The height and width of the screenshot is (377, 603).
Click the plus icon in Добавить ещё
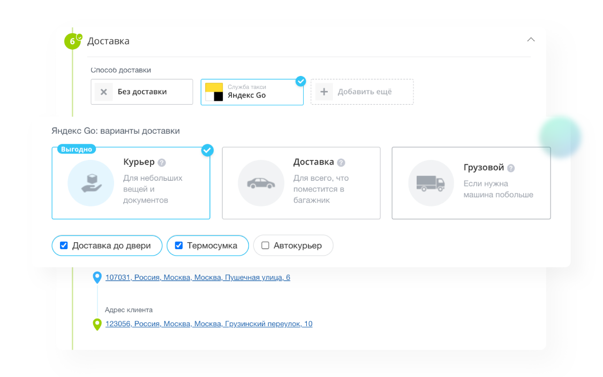point(324,92)
